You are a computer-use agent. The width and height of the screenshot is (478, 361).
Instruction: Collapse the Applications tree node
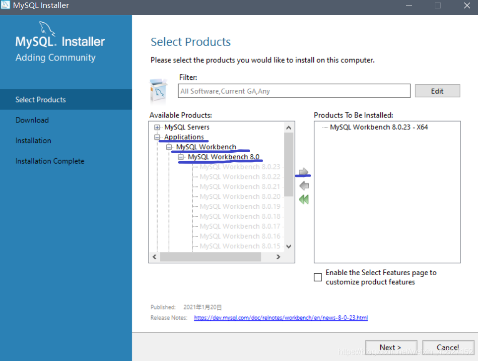click(157, 137)
